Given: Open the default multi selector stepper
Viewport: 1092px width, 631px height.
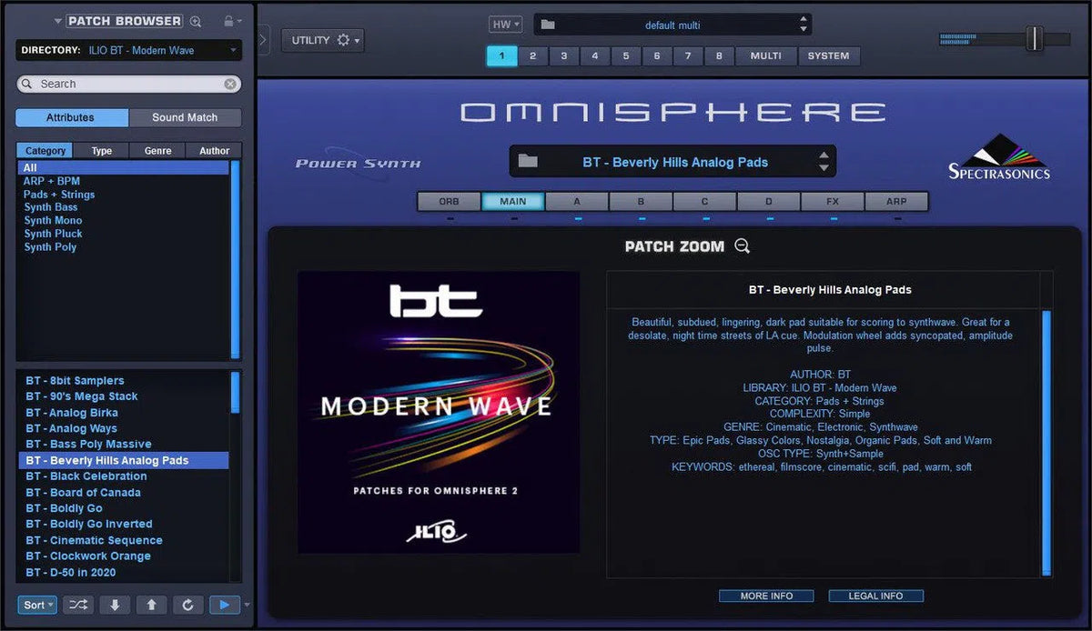Looking at the screenshot, I should [800, 24].
